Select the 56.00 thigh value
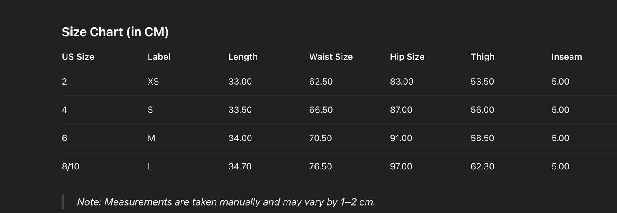 click(x=482, y=110)
